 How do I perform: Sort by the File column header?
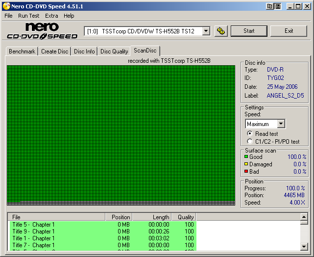point(56,217)
